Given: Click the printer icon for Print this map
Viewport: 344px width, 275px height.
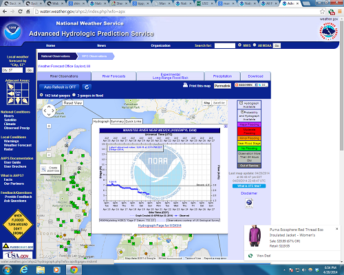Looking at the screenshot, I should click(x=185, y=85).
